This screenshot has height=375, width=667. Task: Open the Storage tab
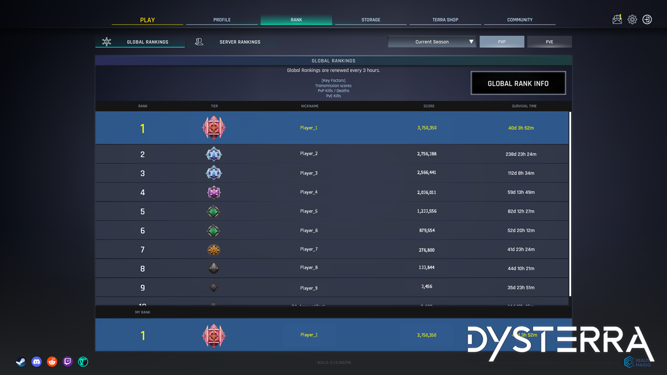coord(371,20)
